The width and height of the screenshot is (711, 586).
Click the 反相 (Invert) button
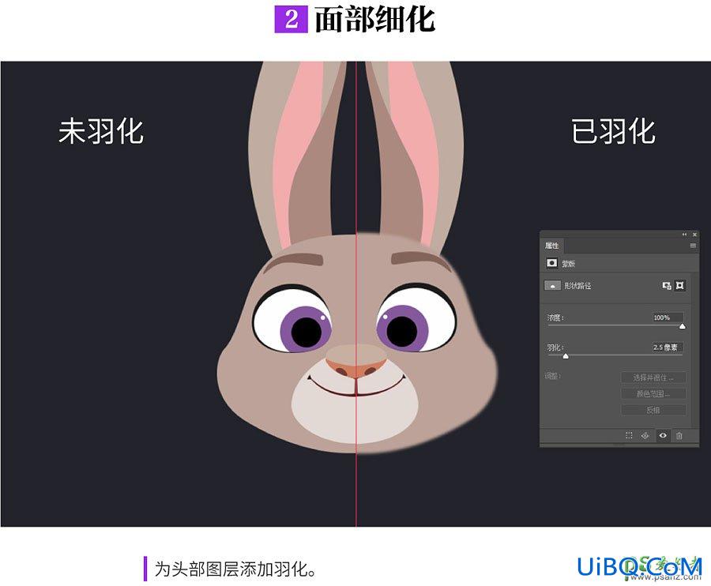click(x=653, y=410)
